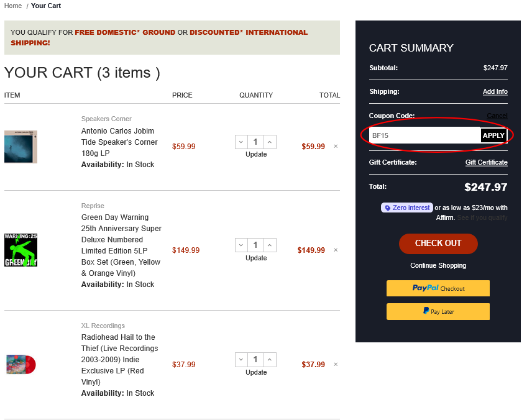Increase quantity of the Radiohead Red Vinyl LP
This screenshot has width=532, height=420.
[269, 359]
